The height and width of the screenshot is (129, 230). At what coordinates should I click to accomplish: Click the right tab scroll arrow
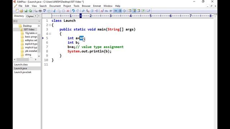pyautogui.click(x=39, y=16)
